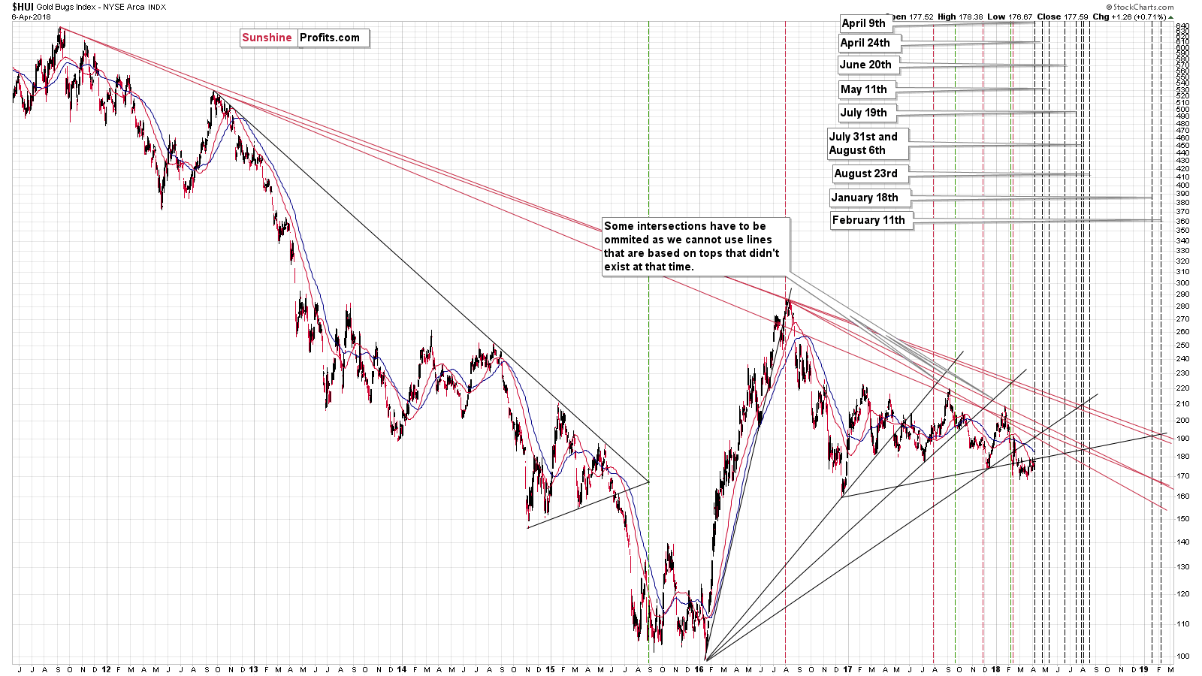Click the year 12 label on time axis
1202x676 pixels.
tap(106, 669)
